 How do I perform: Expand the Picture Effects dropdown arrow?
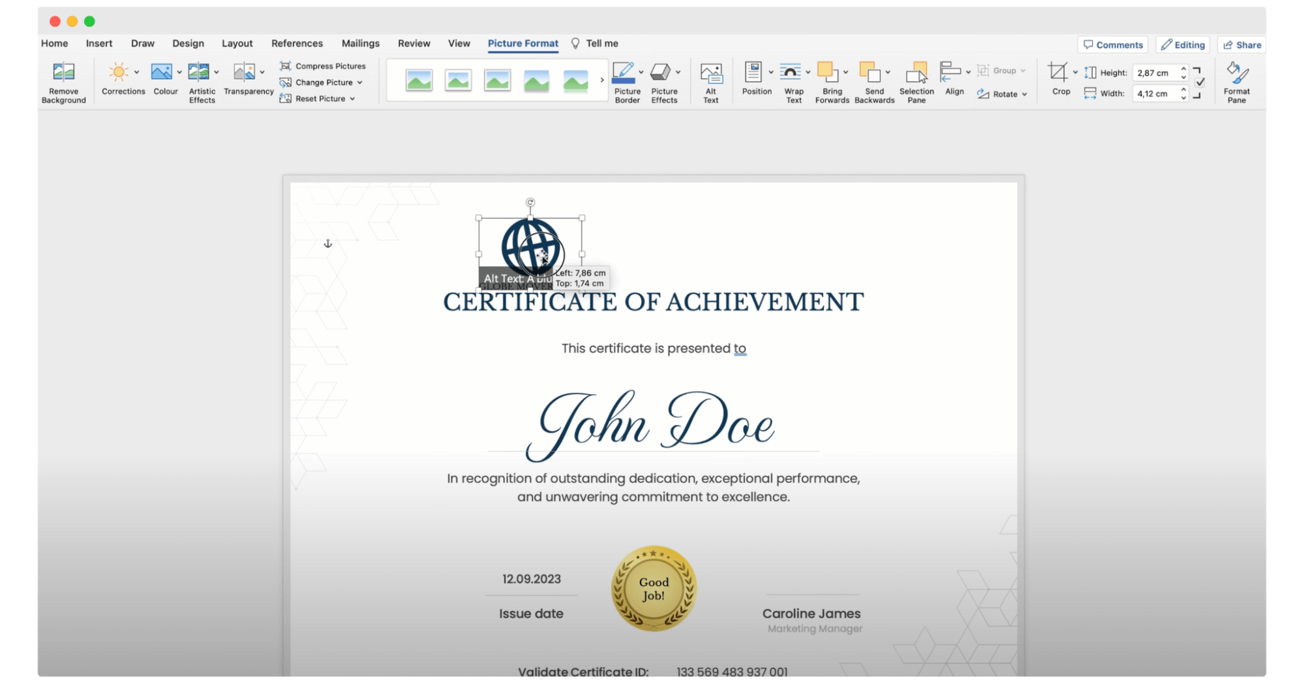tap(678, 72)
